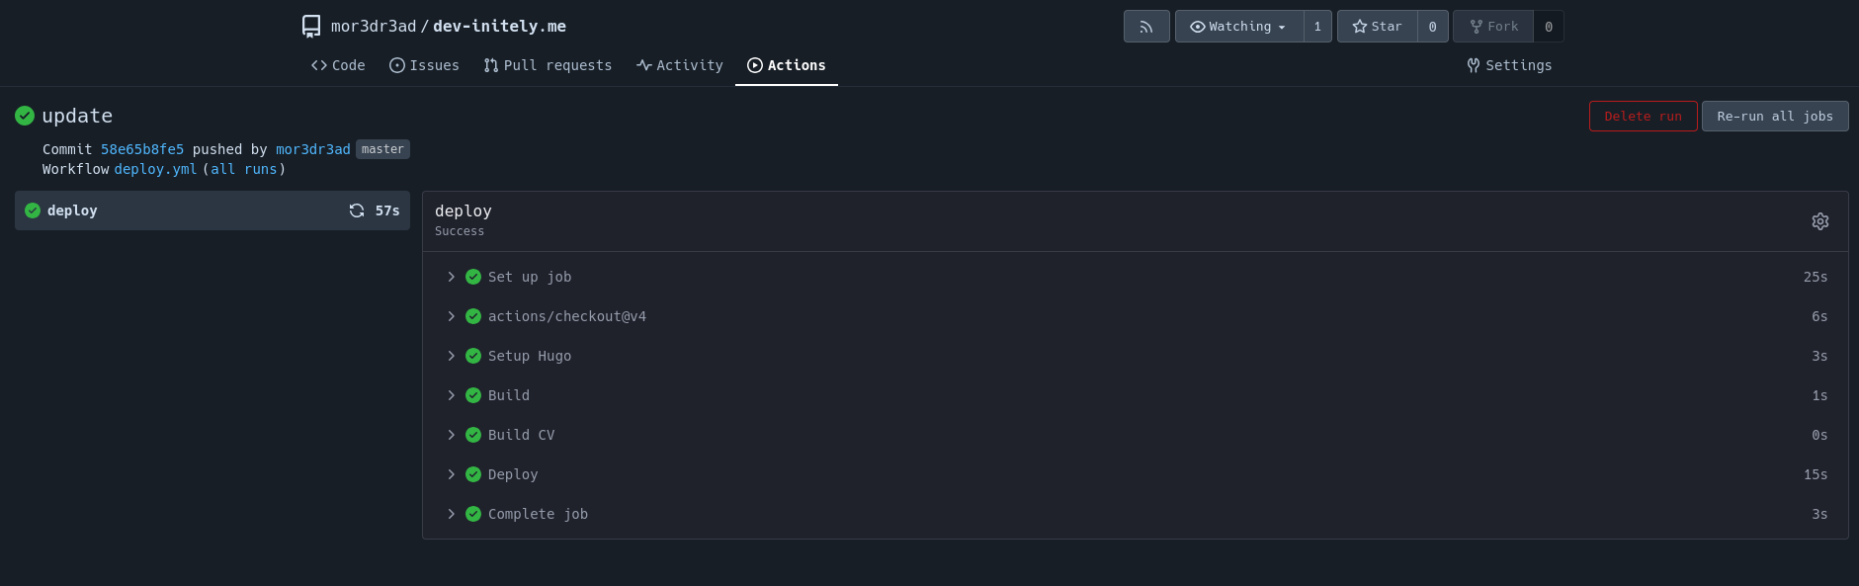The image size is (1859, 586).
Task: Click the re-run icon on deploy job
Action: [357, 210]
